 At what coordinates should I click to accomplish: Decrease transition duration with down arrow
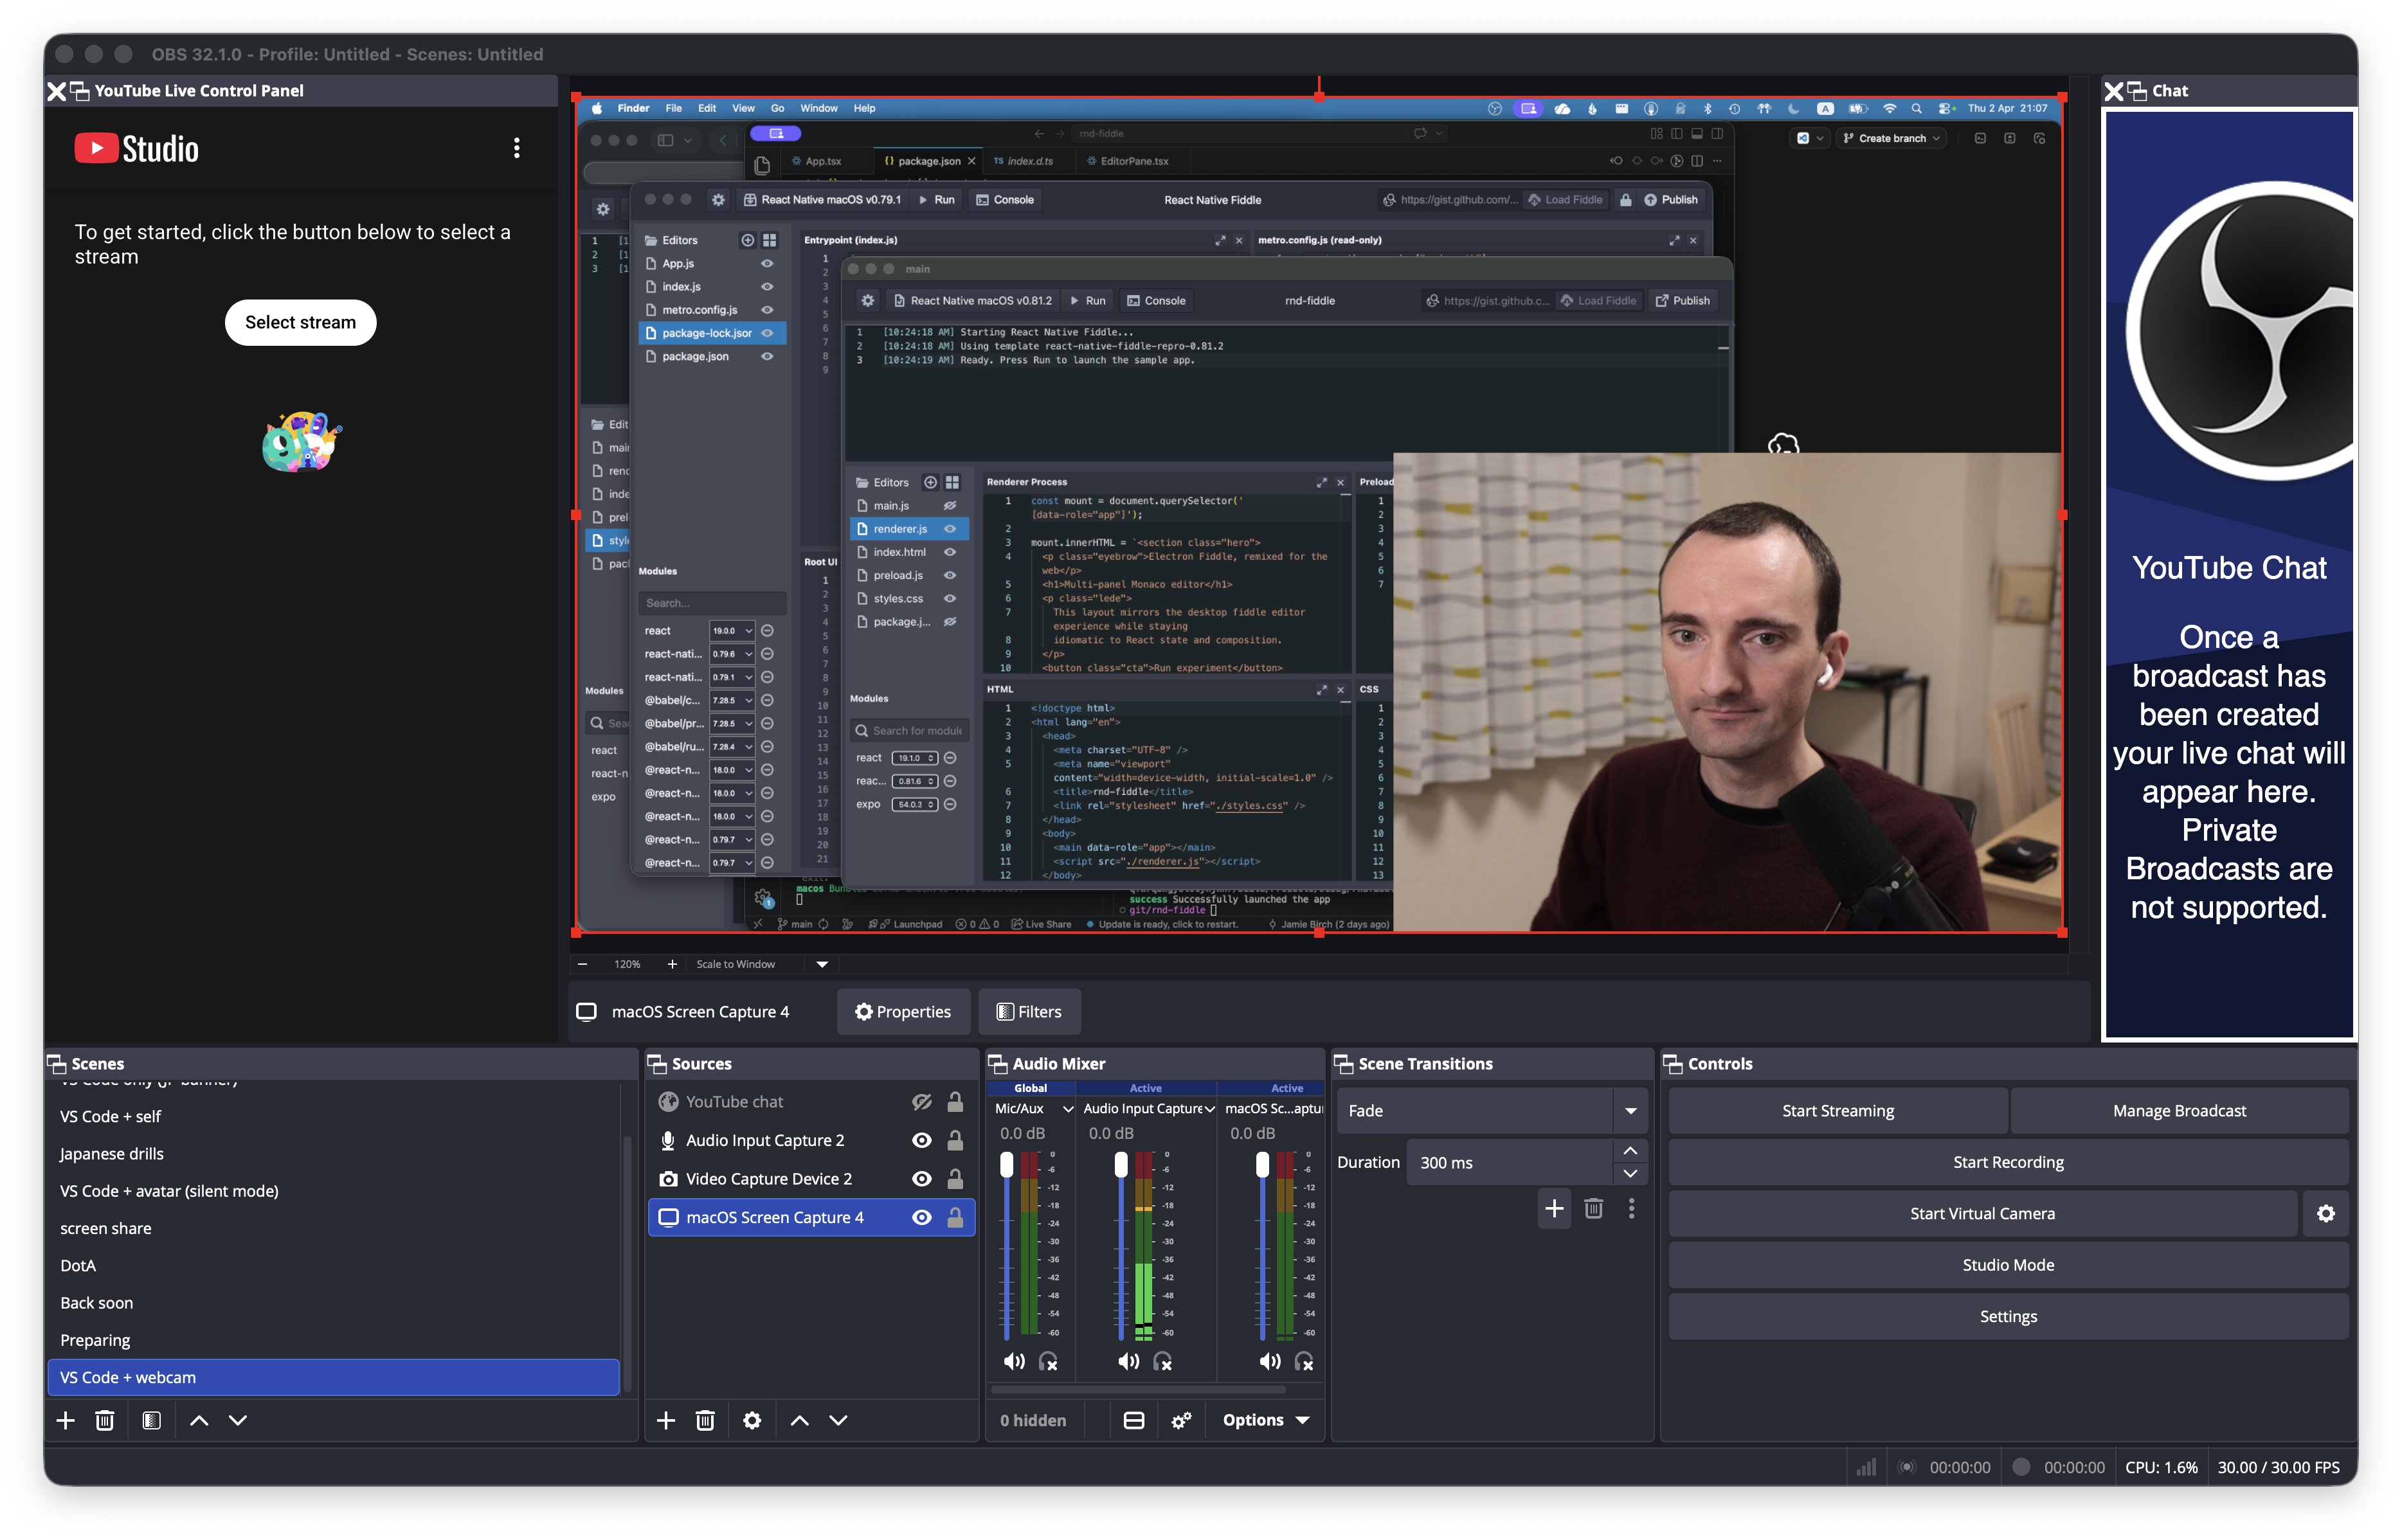coord(1630,1173)
